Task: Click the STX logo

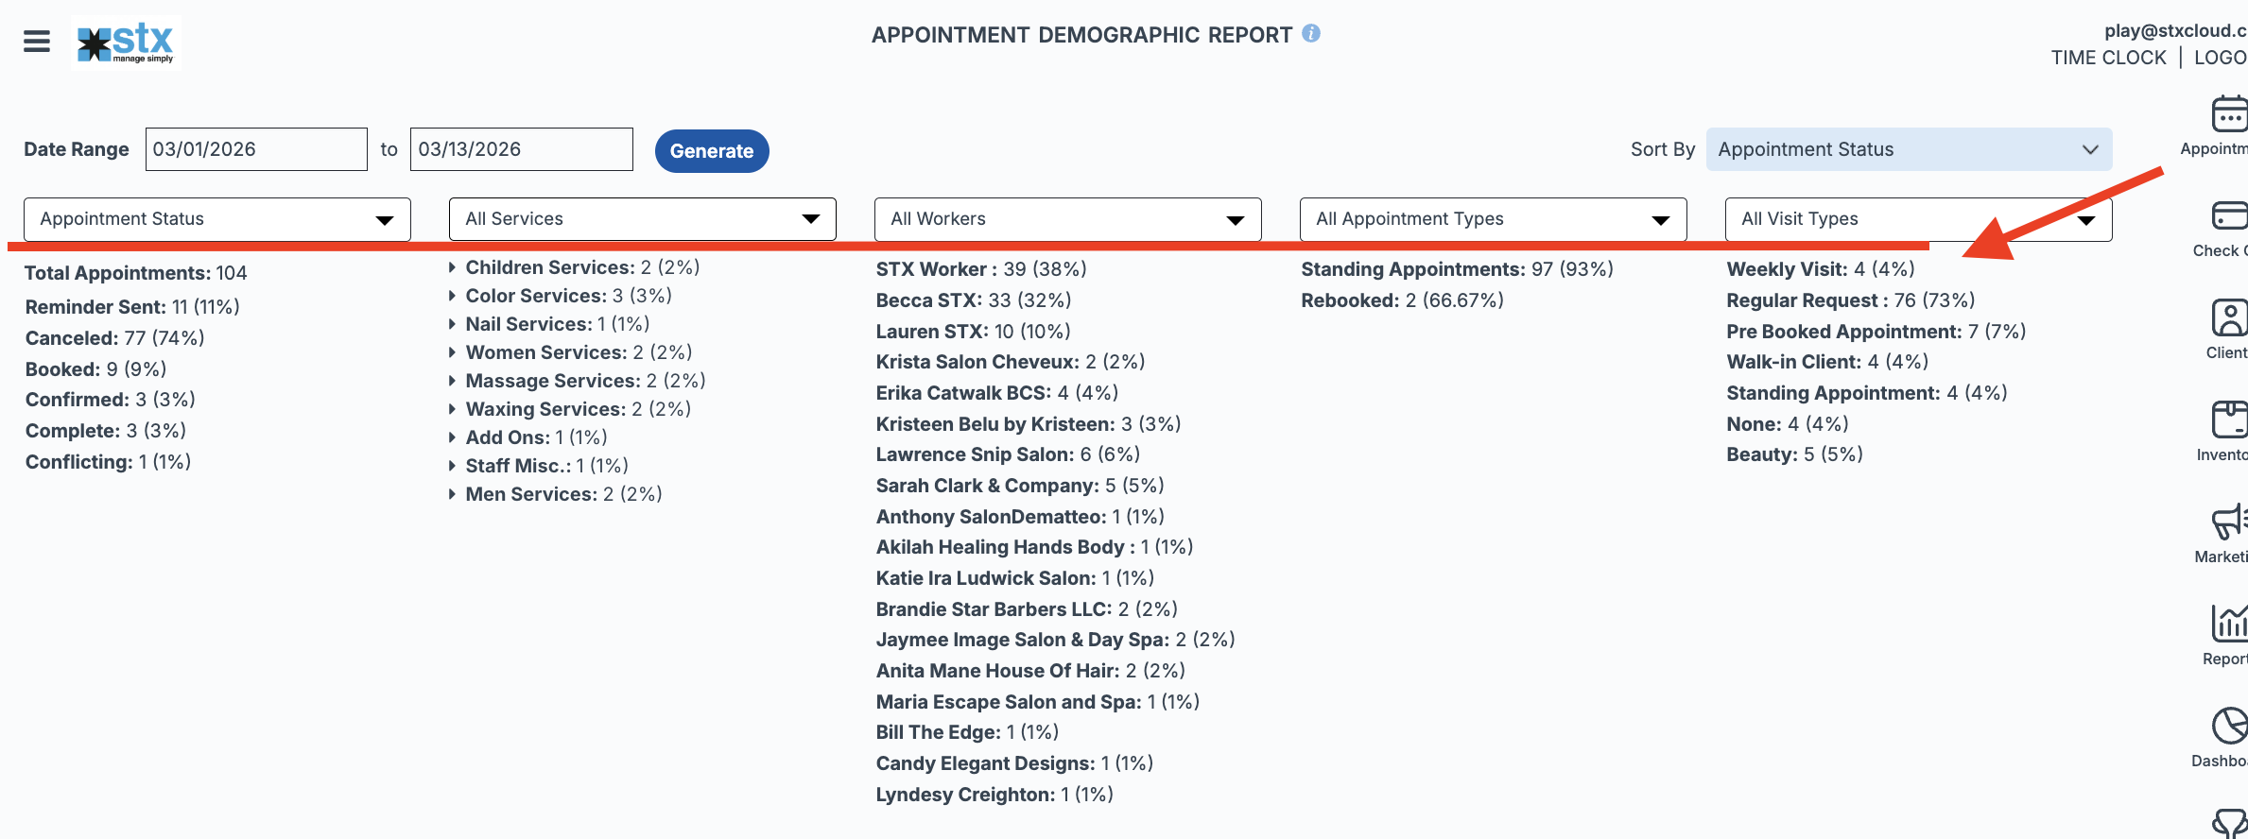Action: pos(126,43)
